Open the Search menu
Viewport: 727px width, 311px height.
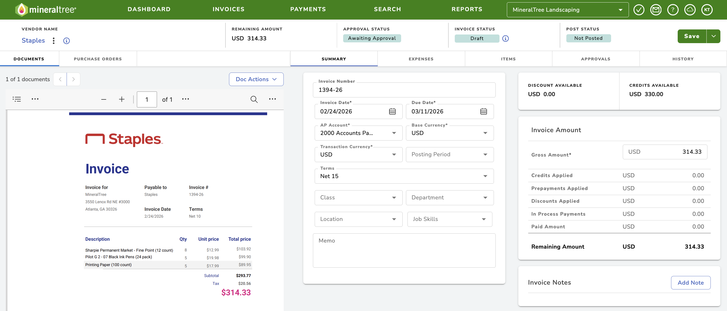coord(387,9)
